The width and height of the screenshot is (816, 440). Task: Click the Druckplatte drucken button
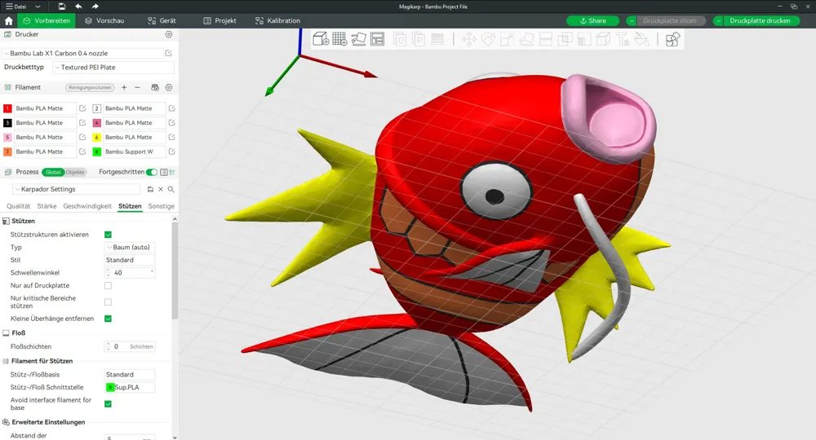pos(760,21)
